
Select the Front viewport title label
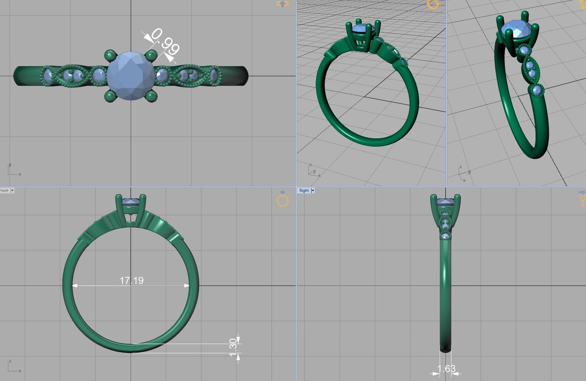click(4, 190)
